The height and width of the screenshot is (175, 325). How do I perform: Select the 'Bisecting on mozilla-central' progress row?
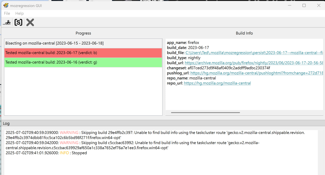(x=83, y=43)
